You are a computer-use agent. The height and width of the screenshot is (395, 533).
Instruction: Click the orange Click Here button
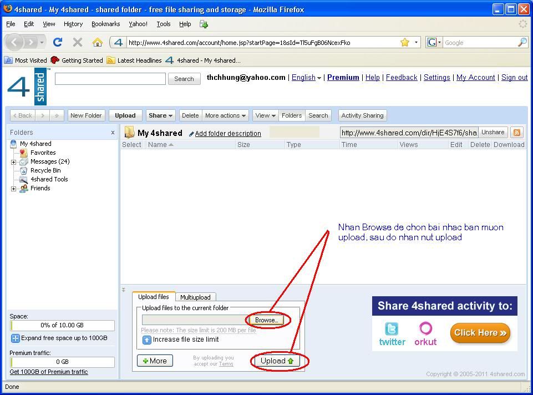[x=480, y=333]
